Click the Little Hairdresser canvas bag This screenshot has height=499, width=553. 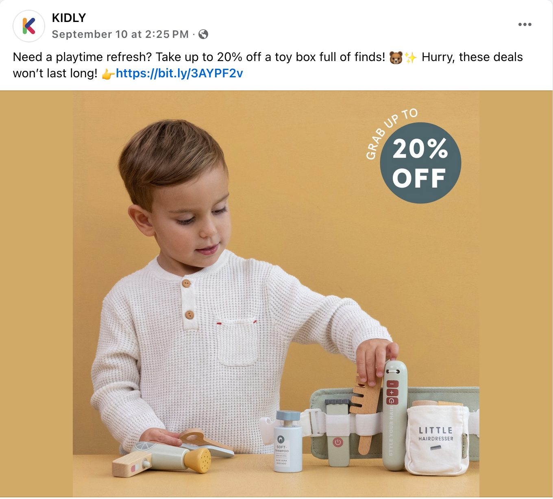tap(437, 439)
